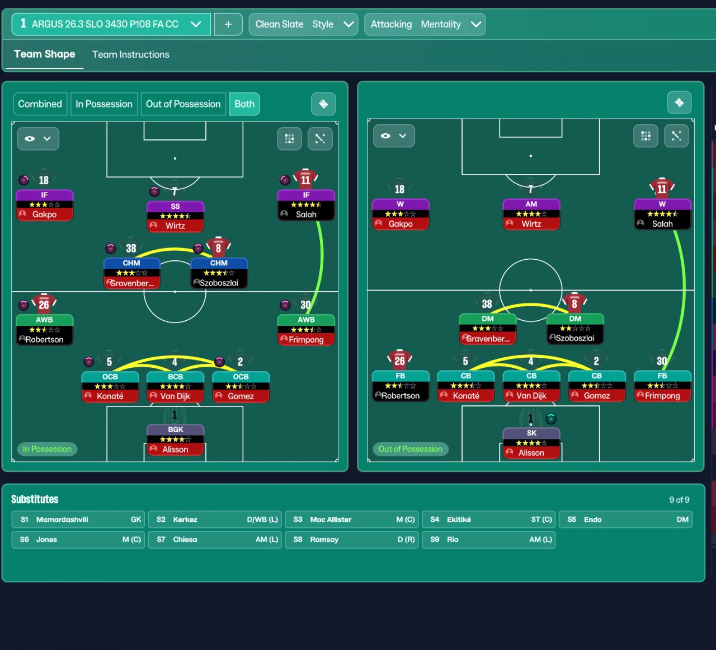Open the eye view dropdown on the In Possession pitch
The width and height of the screenshot is (716, 650).
click(38, 139)
